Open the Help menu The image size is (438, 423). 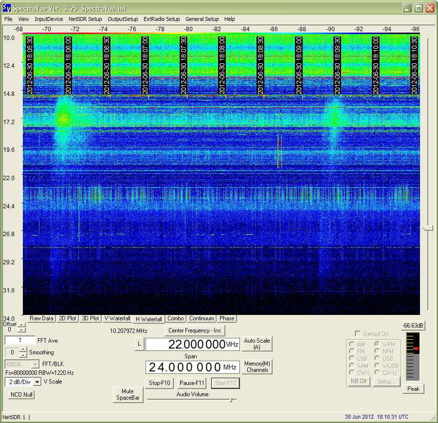(229, 19)
